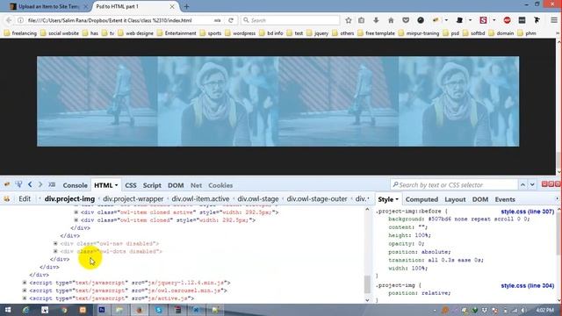Select div.owl-stage in the breadcrumb
The width and height of the screenshot is (562, 316).
tap(258, 199)
